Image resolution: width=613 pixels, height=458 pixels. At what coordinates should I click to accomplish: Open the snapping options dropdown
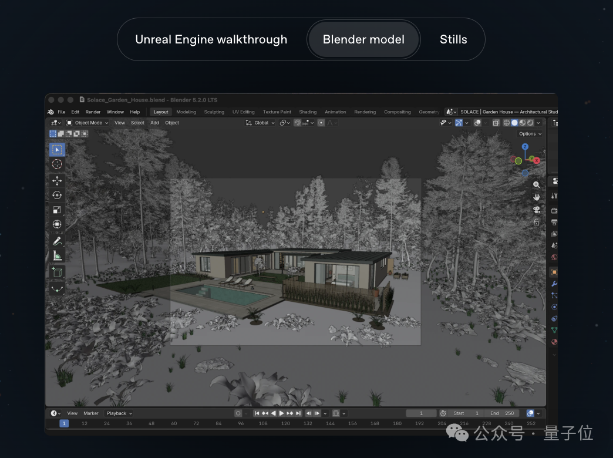308,123
